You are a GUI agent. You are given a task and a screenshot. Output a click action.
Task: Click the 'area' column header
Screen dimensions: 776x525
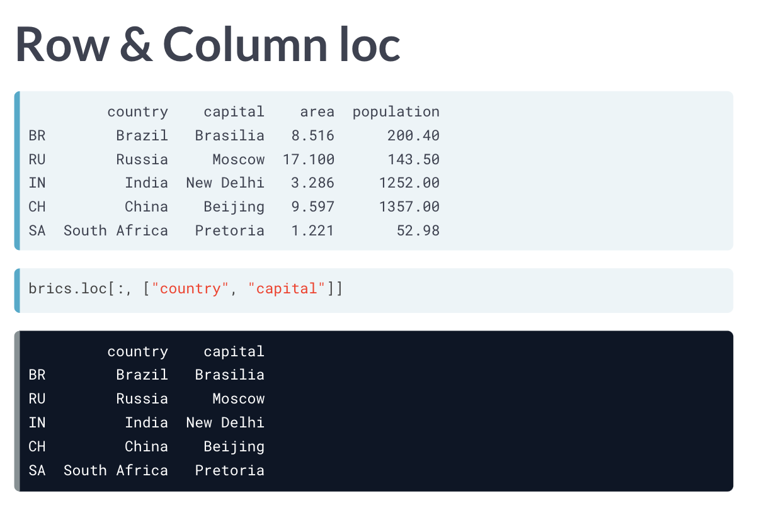click(317, 112)
